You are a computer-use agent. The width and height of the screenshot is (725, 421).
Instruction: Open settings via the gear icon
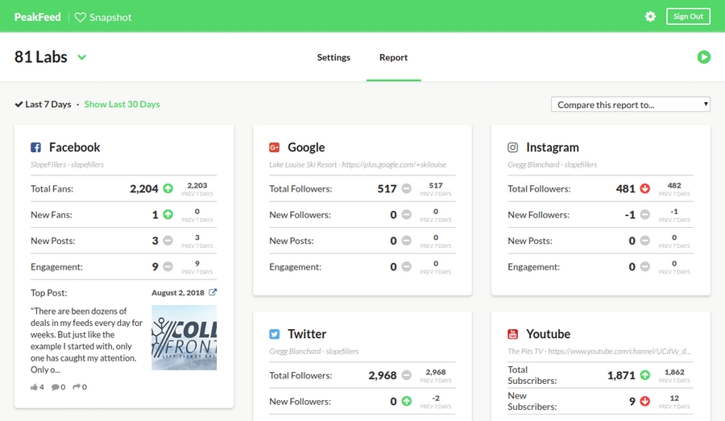coord(650,17)
